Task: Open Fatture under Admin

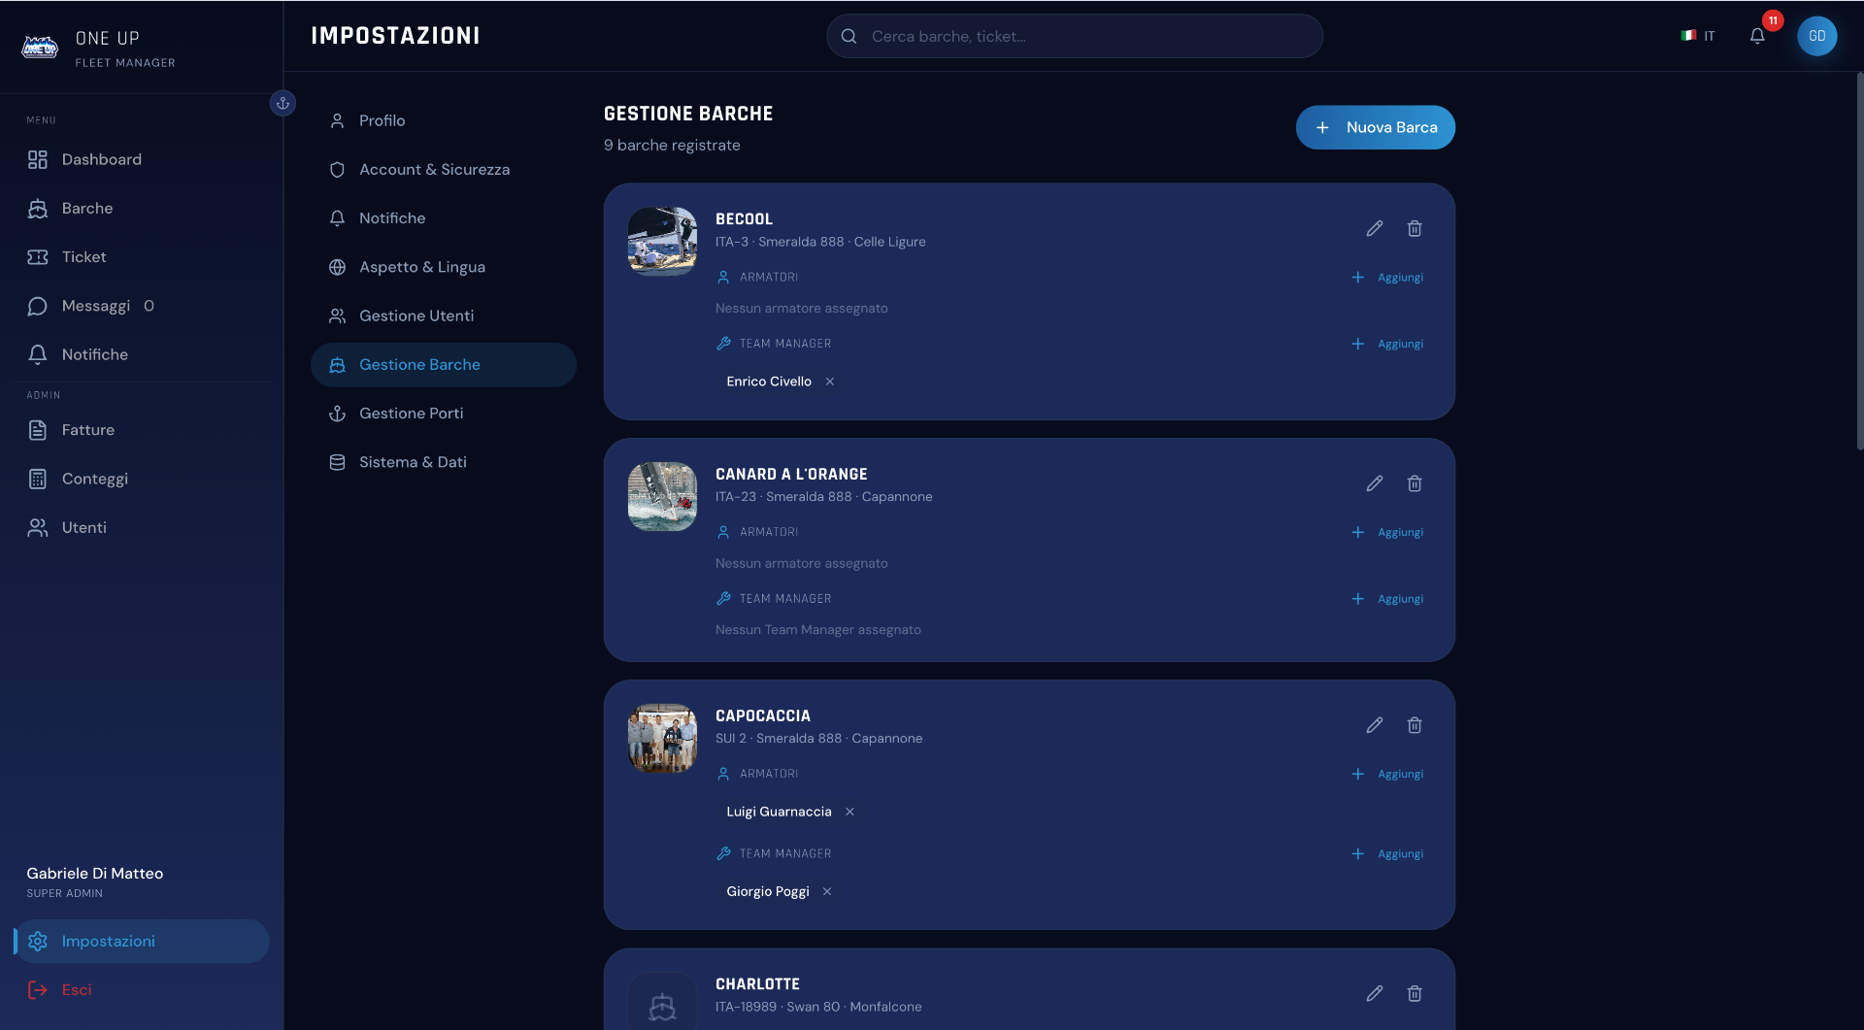Action: click(x=142, y=430)
